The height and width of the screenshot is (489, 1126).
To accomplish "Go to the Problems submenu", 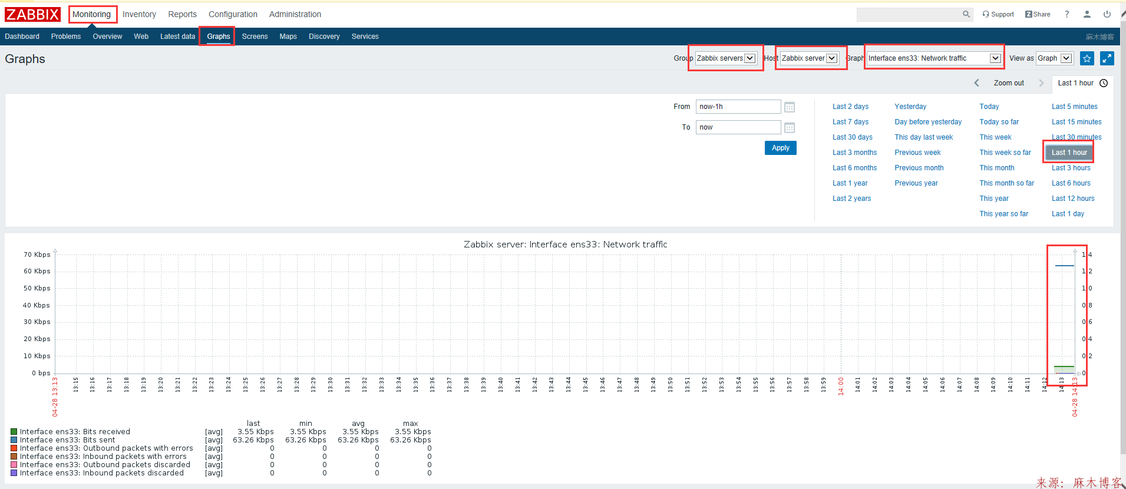I will click(66, 37).
